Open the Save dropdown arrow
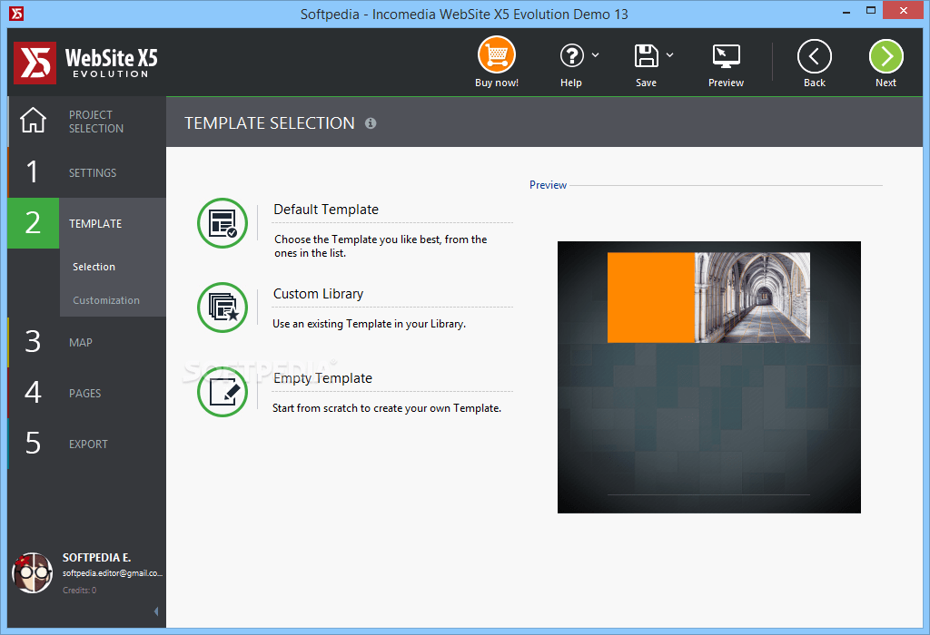The height and width of the screenshot is (635, 930). tap(669, 54)
